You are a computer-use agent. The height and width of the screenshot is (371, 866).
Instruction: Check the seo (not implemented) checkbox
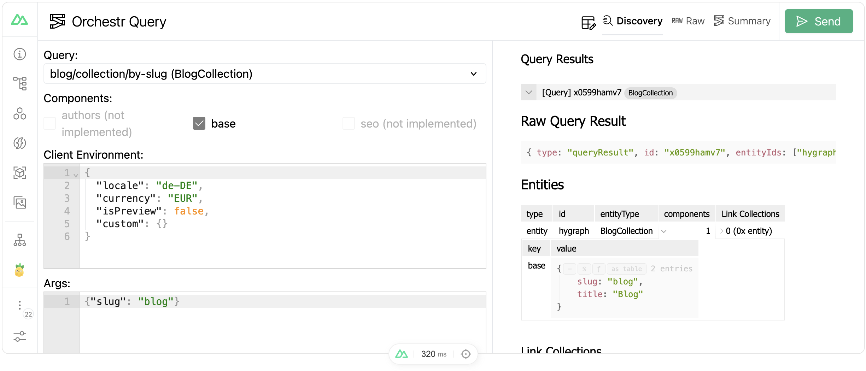(x=349, y=123)
